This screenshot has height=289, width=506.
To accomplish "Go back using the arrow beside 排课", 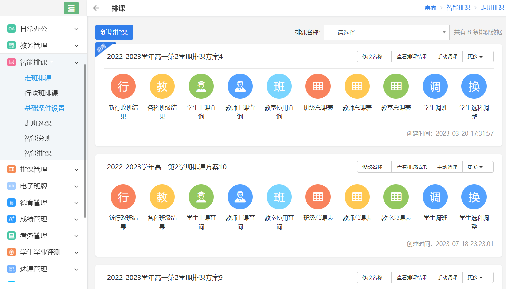I will coord(96,8).
